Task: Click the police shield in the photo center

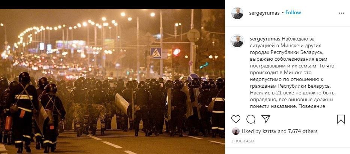Action: pyautogui.click(x=122, y=104)
